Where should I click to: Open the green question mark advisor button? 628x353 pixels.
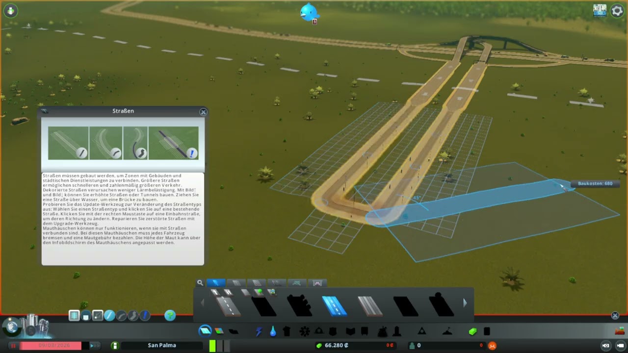[x=170, y=316]
